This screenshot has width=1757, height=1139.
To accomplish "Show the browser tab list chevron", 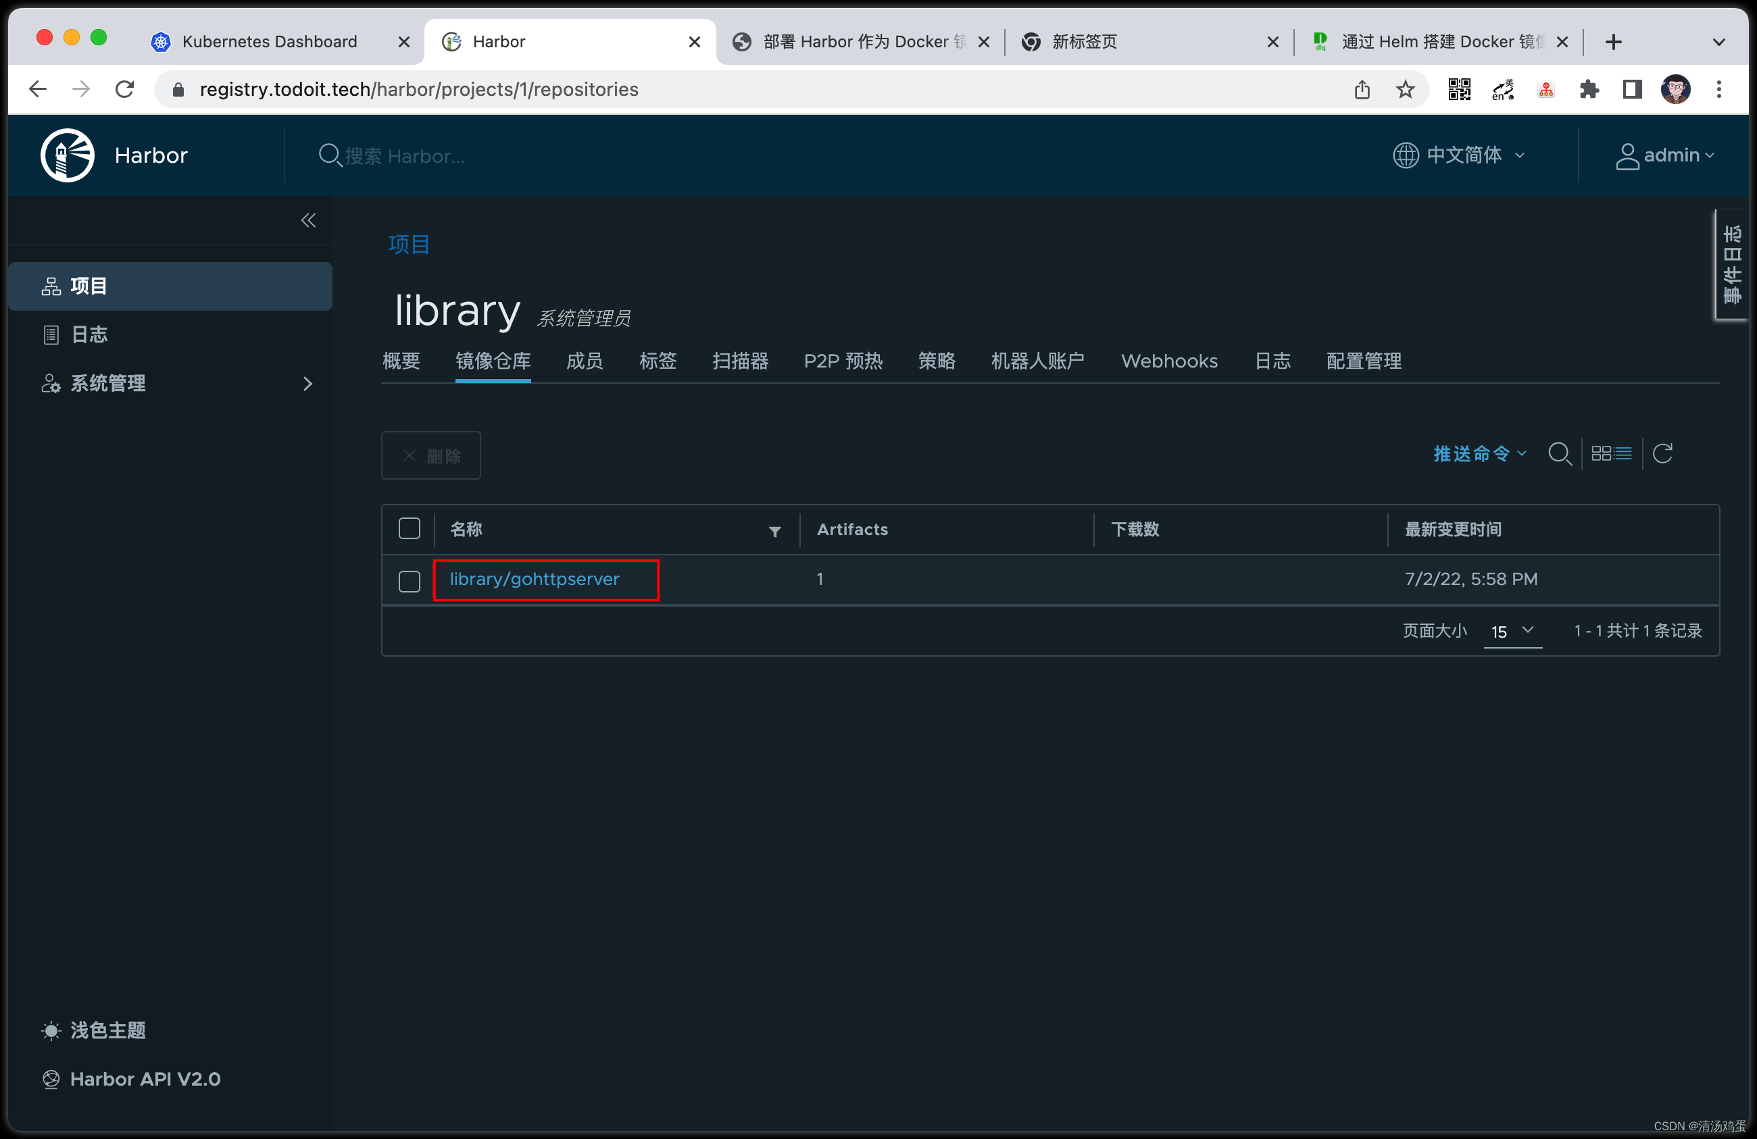I will point(1718,42).
